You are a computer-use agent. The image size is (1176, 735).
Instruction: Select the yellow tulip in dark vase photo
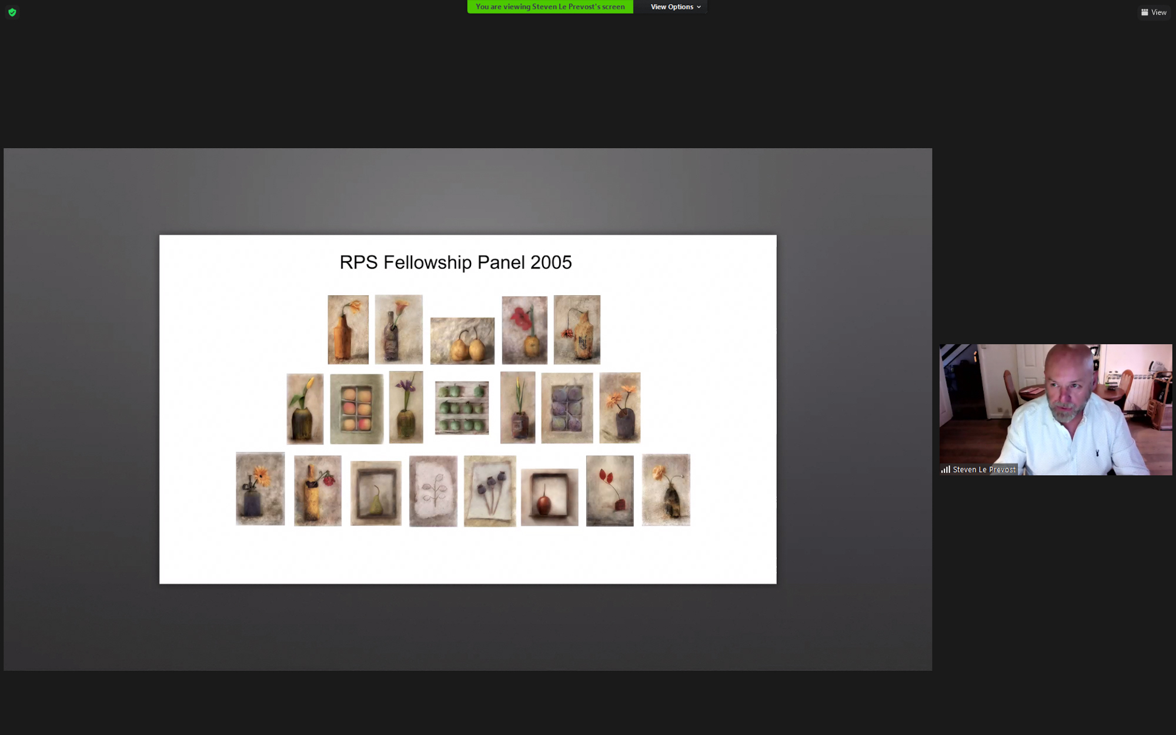click(305, 409)
